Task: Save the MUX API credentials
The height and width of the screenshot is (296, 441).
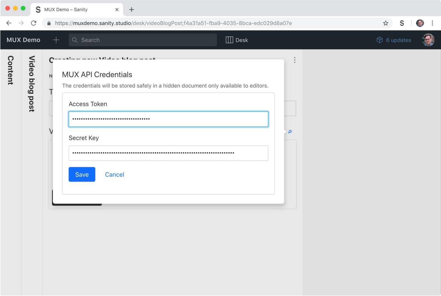Action: pyautogui.click(x=82, y=174)
